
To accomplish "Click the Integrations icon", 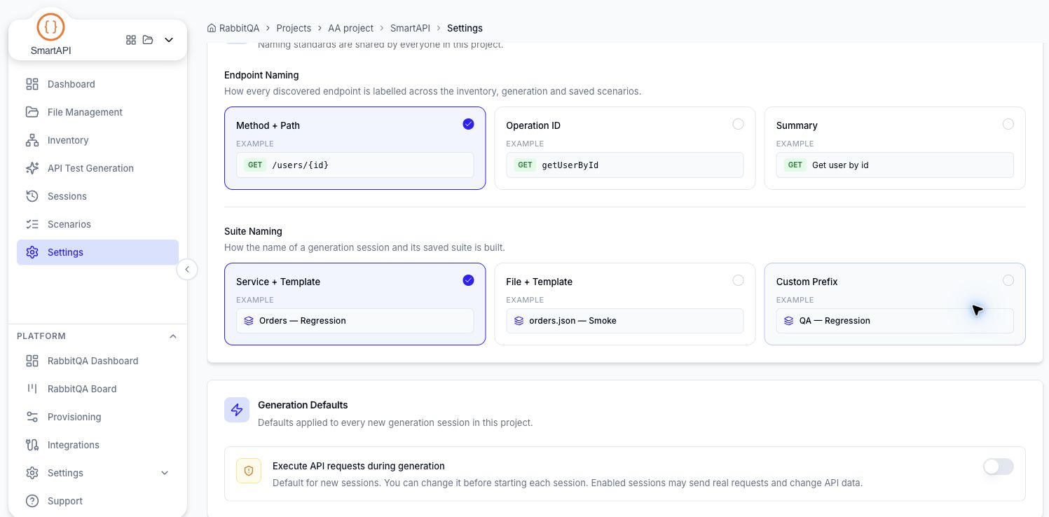I will [32, 445].
